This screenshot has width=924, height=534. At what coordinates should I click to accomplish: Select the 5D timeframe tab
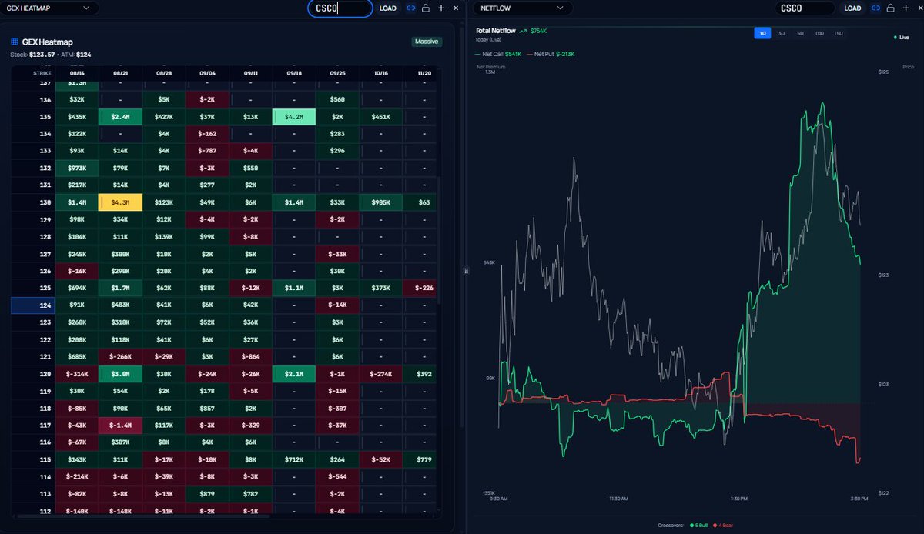pyautogui.click(x=800, y=33)
